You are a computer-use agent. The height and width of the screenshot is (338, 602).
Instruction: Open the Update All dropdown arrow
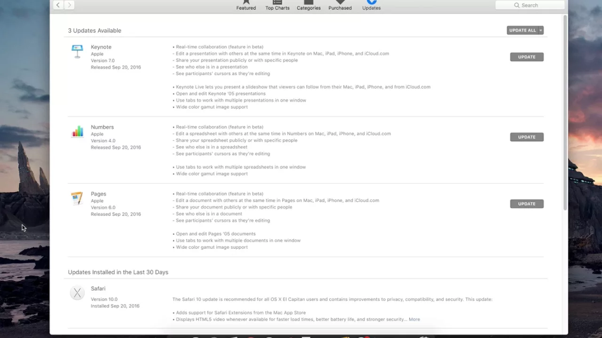541,30
